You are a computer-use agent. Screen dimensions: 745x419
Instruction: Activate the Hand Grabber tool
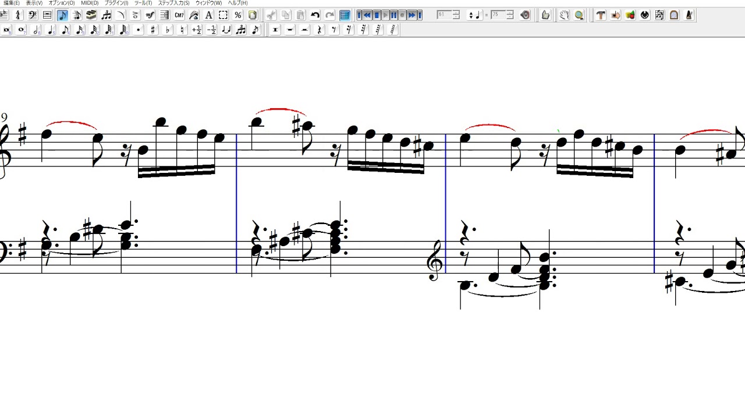pyautogui.click(x=564, y=15)
